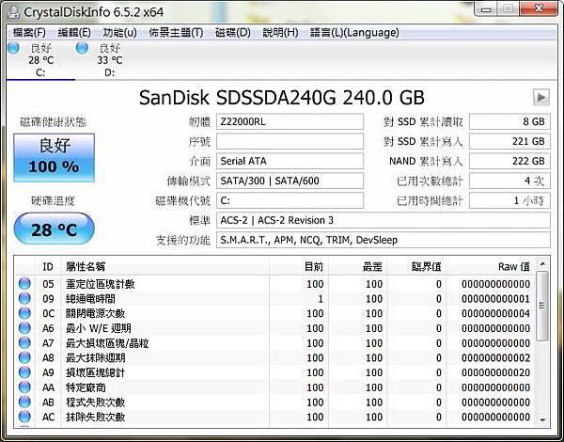This screenshot has height=442, width=564.
Task: Open the 說明(H) menu
Action: tap(280, 33)
